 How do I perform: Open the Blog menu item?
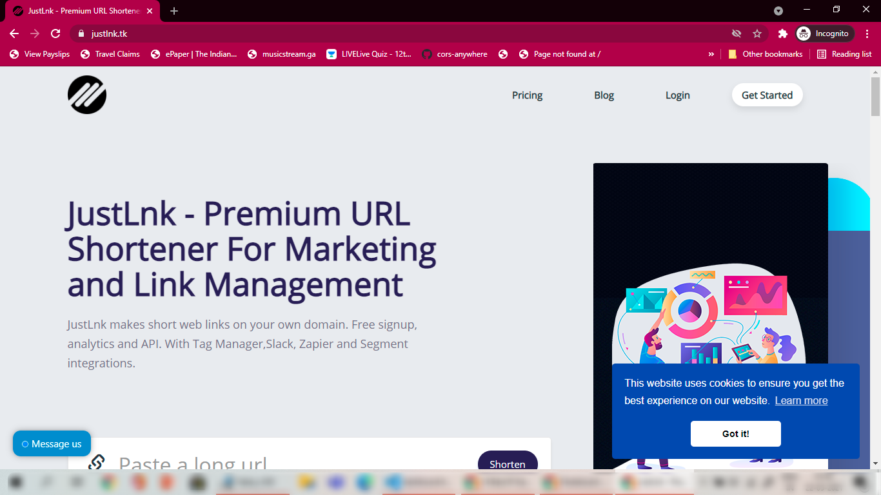(x=604, y=95)
